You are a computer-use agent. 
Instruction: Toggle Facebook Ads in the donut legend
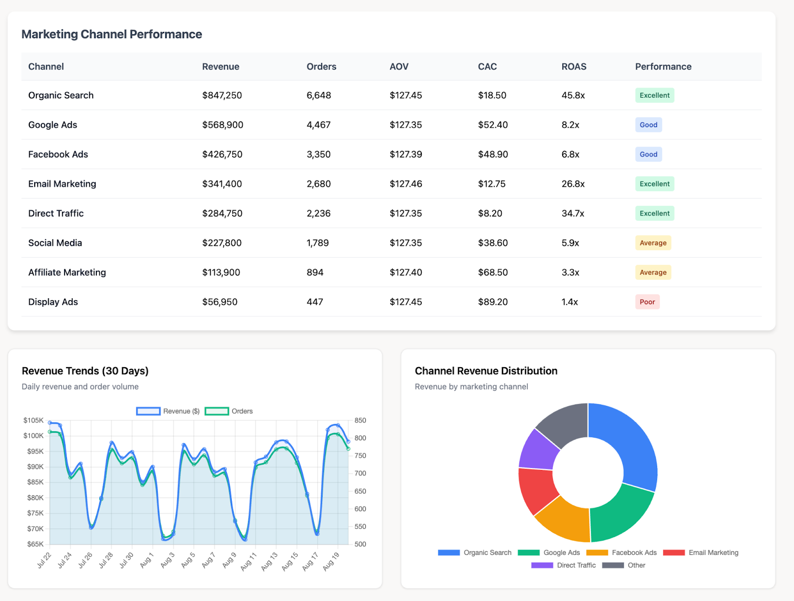tap(621, 552)
